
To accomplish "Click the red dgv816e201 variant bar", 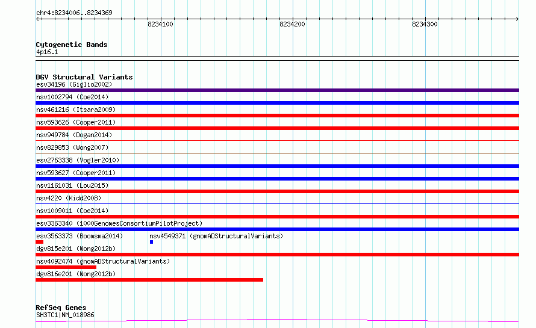I will point(149,280).
